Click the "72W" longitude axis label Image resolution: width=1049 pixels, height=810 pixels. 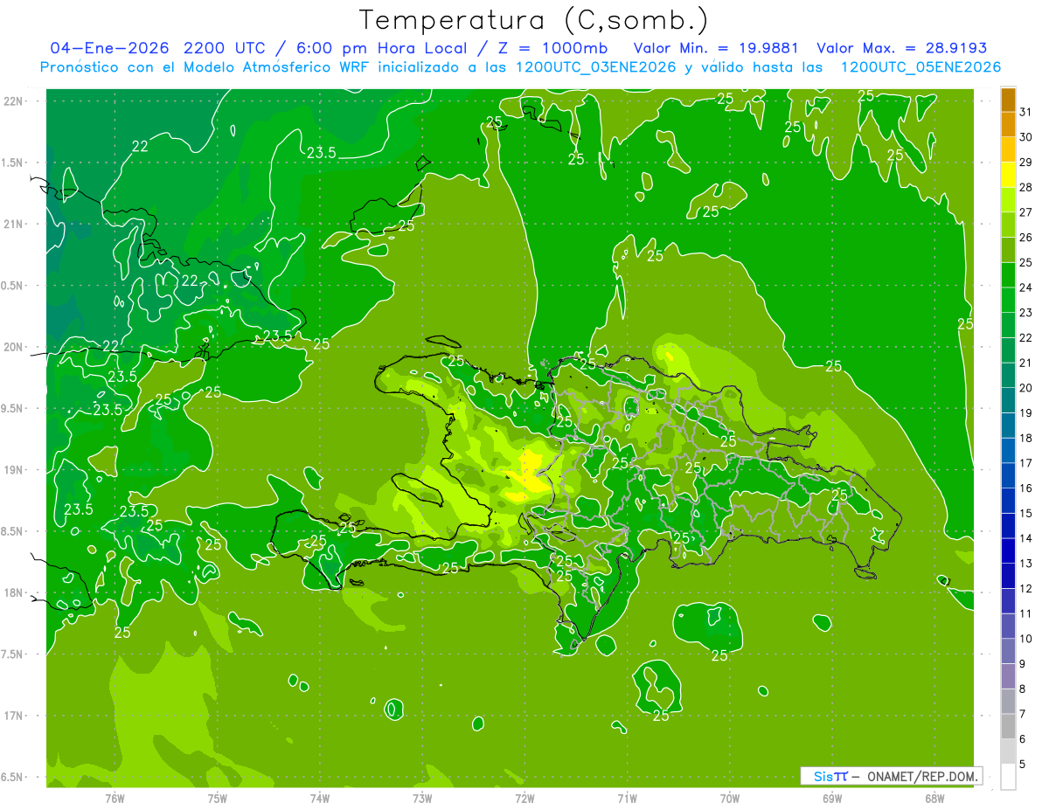click(x=524, y=799)
